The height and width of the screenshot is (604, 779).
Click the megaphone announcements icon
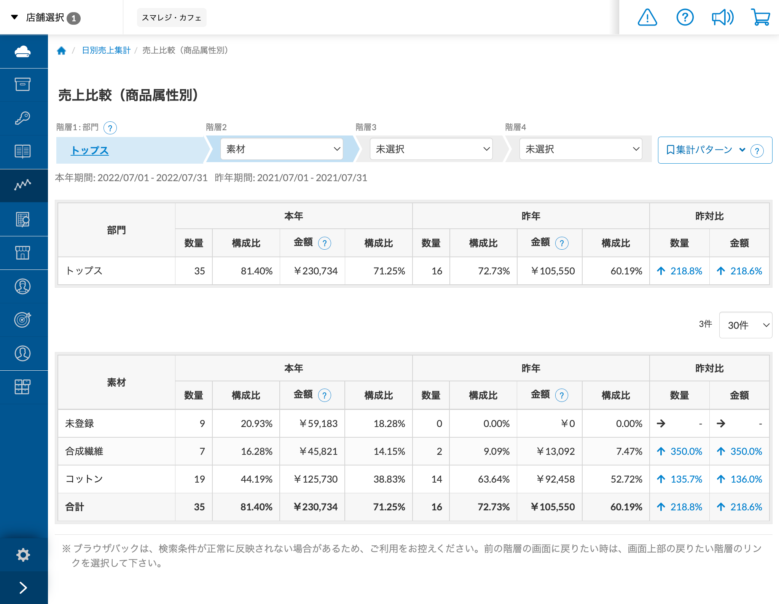click(722, 18)
